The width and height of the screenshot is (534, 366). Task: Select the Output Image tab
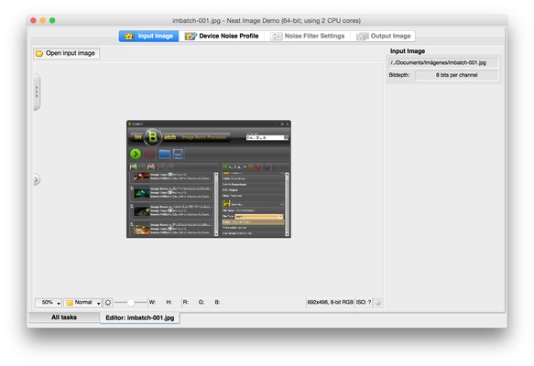point(383,36)
